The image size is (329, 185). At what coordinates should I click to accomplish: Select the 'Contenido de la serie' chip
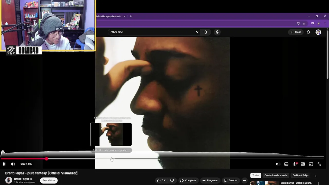click(x=276, y=175)
